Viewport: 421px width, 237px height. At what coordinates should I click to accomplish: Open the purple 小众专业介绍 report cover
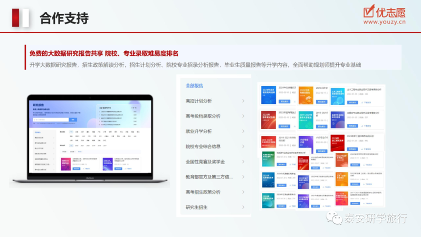pyautogui.click(x=306, y=144)
